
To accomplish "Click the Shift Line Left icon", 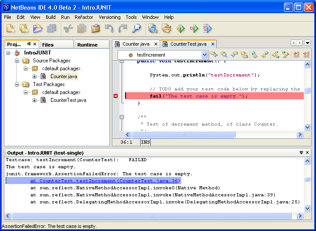I will tap(296, 54).
